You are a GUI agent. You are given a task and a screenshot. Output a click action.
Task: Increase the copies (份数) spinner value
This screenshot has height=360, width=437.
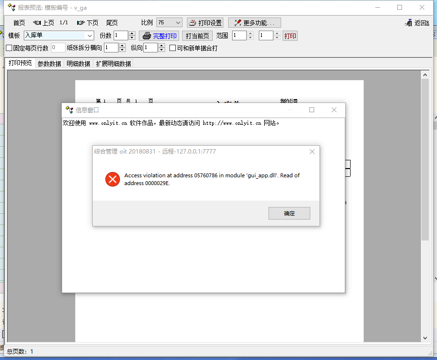click(x=132, y=34)
